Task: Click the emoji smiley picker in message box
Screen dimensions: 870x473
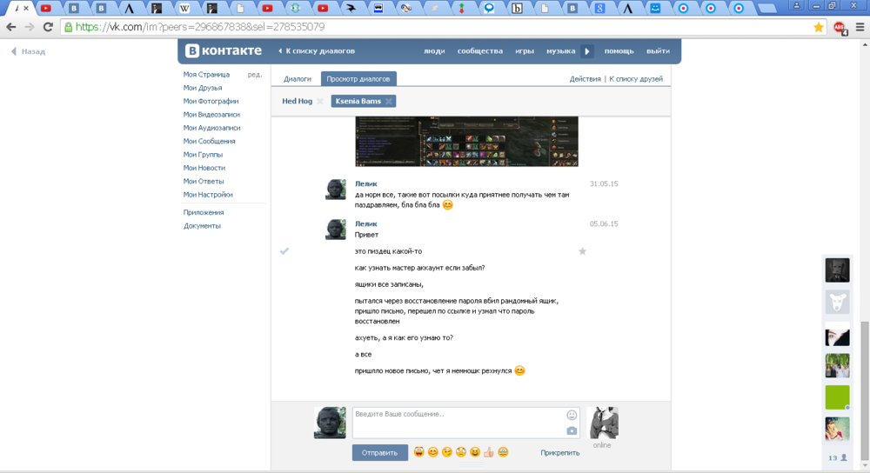Action: 572,415
